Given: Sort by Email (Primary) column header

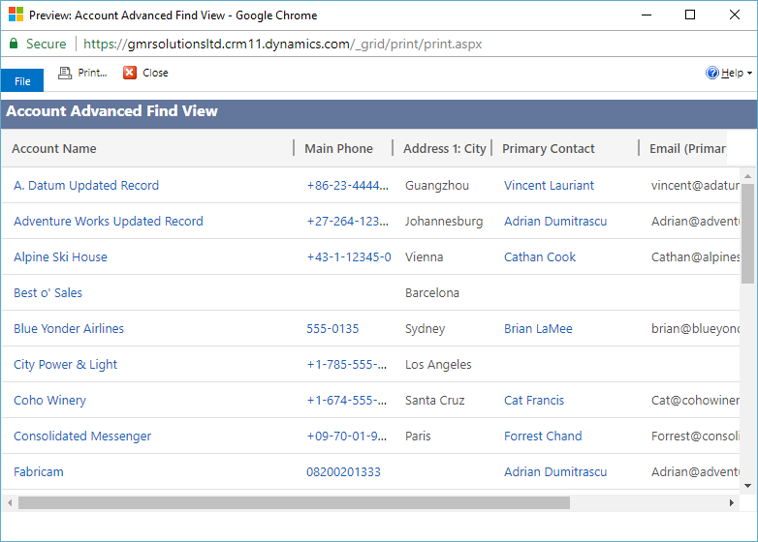Looking at the screenshot, I should coord(687,149).
